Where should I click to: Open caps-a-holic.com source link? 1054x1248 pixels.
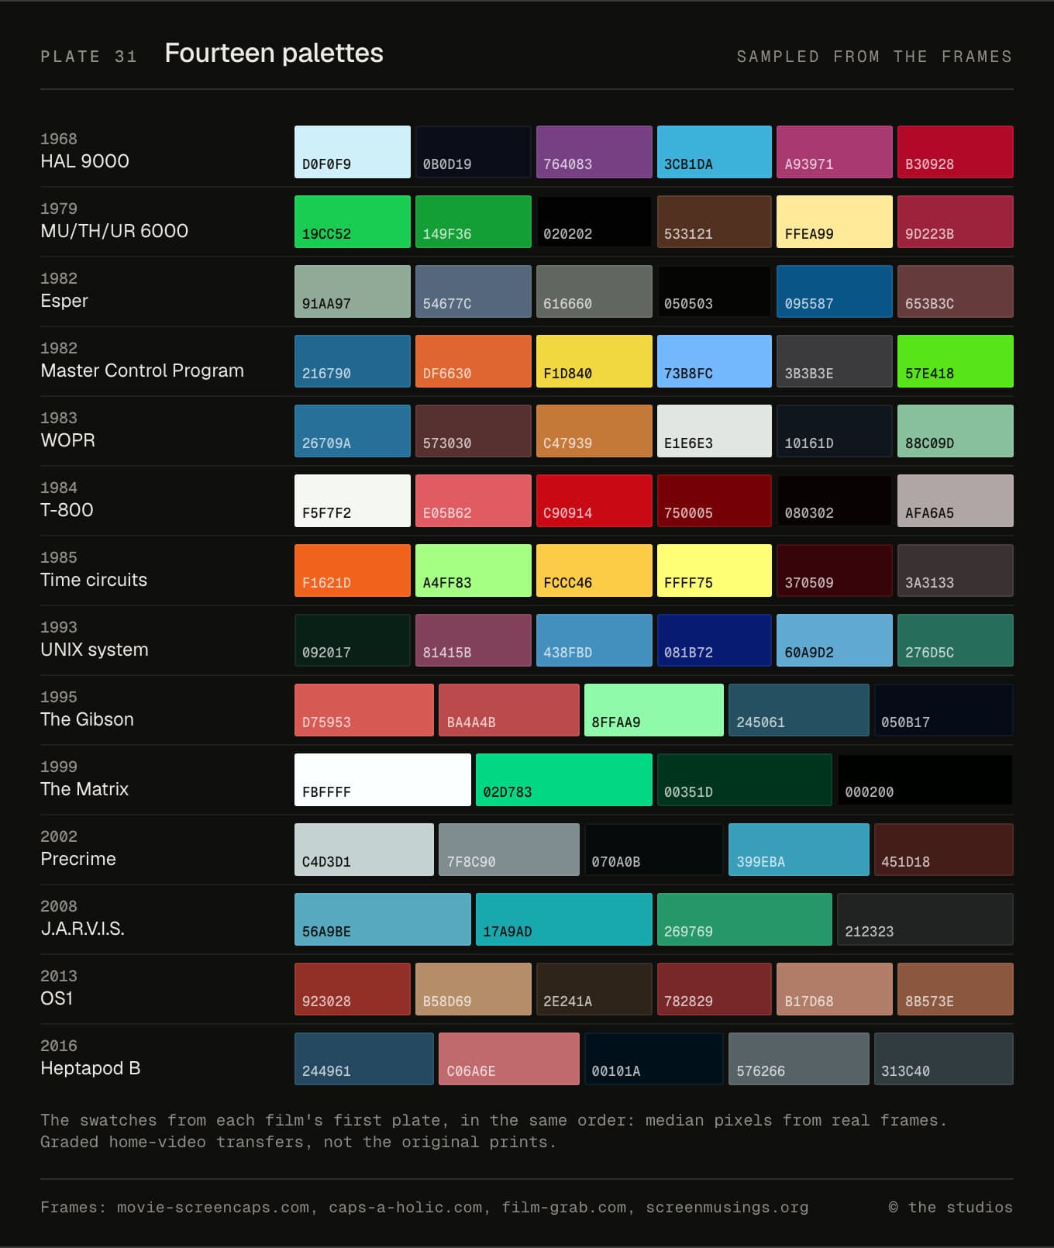pos(405,1207)
